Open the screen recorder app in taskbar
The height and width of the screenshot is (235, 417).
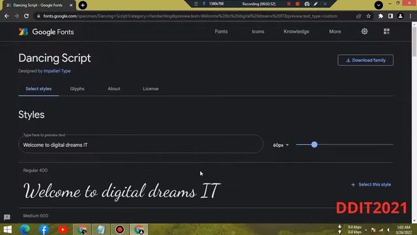tap(120, 229)
